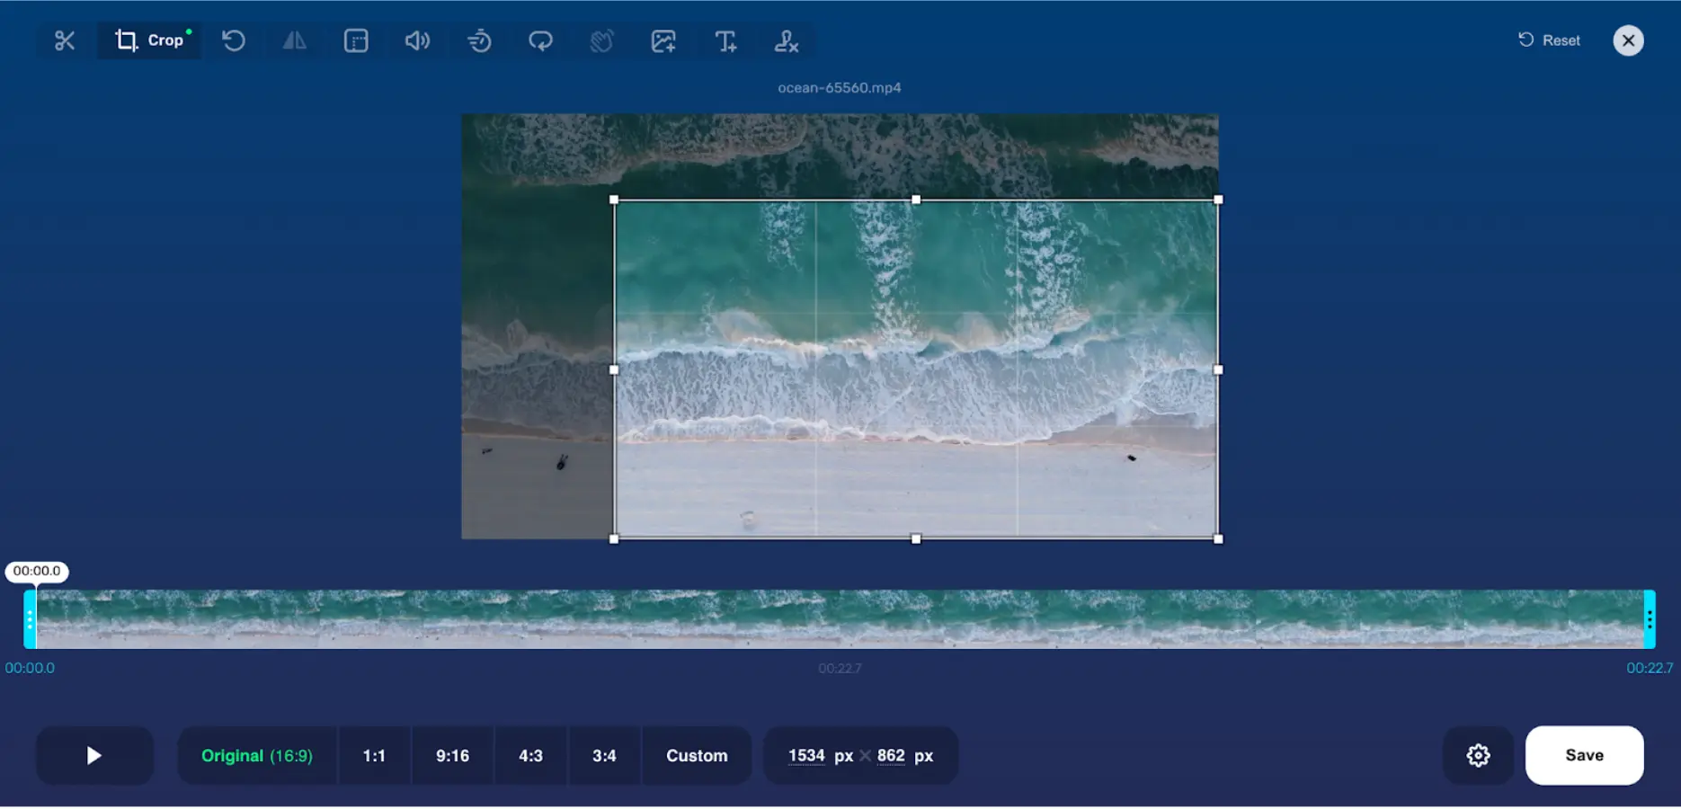Open the add text tool
Image resolution: width=1681 pixels, height=809 pixels.
tap(725, 40)
